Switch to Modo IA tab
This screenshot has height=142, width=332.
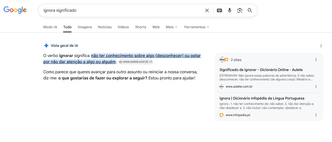[x=50, y=27]
